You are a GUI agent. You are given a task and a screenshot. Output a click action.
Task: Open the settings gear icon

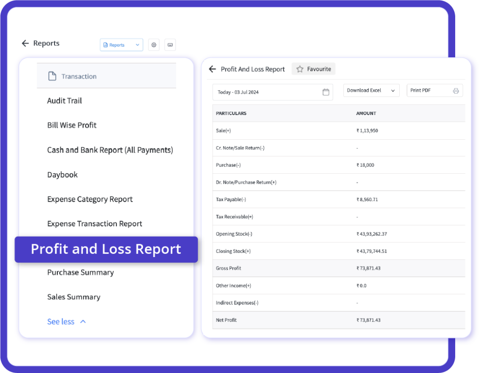153,44
